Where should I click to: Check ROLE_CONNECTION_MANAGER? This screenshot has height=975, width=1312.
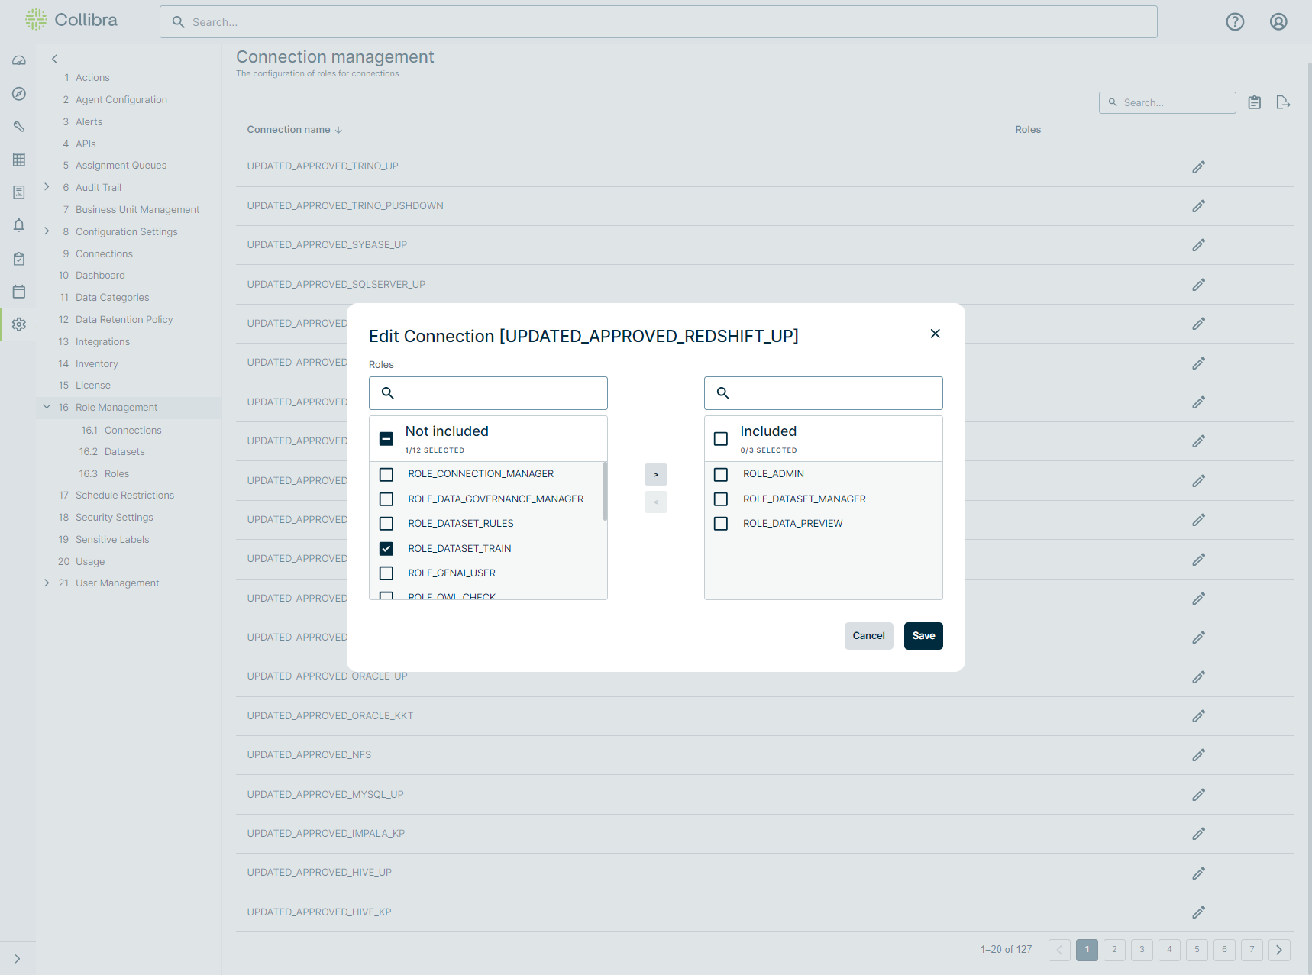click(x=386, y=475)
